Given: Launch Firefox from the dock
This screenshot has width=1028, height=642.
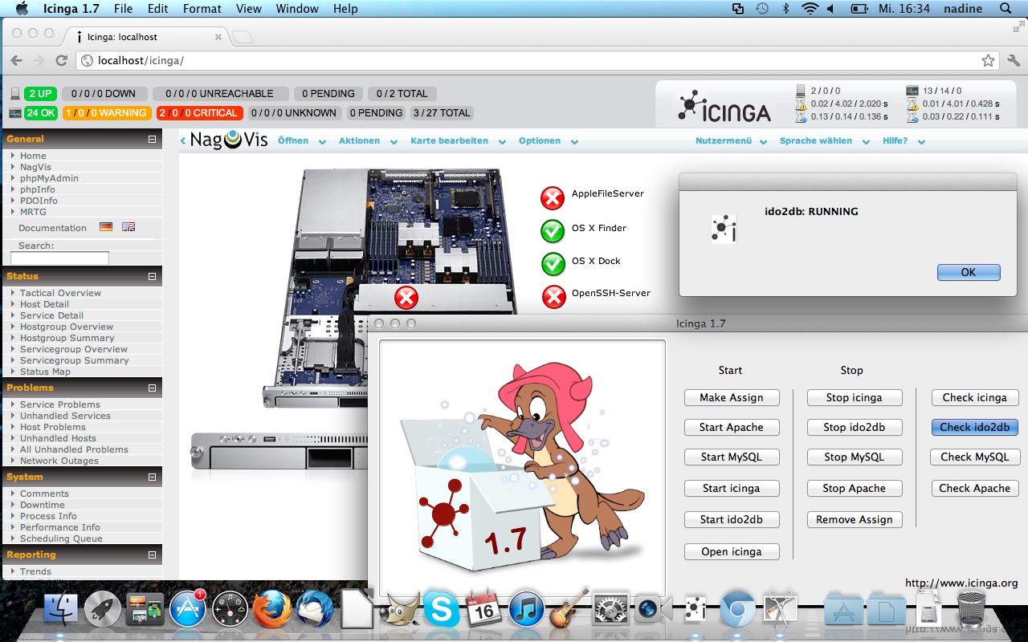Looking at the screenshot, I should pos(272,608).
